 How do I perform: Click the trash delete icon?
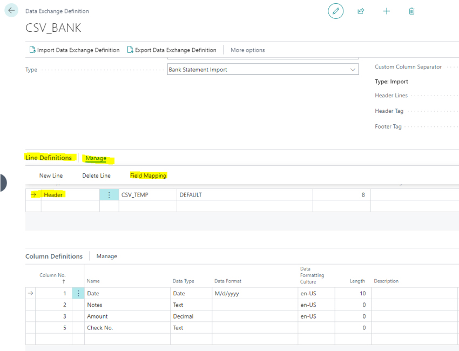412,11
